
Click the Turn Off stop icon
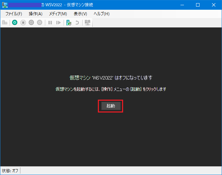[x=23, y=23]
